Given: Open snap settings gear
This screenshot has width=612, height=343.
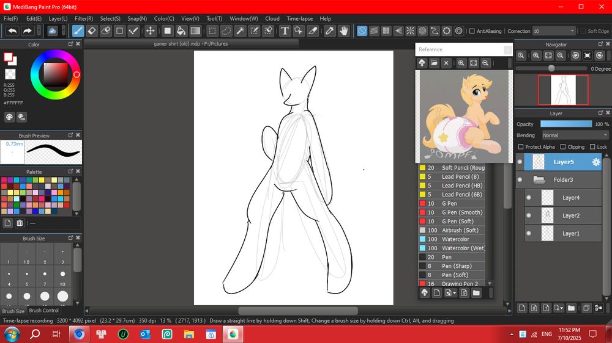Looking at the screenshot, I should point(459,31).
